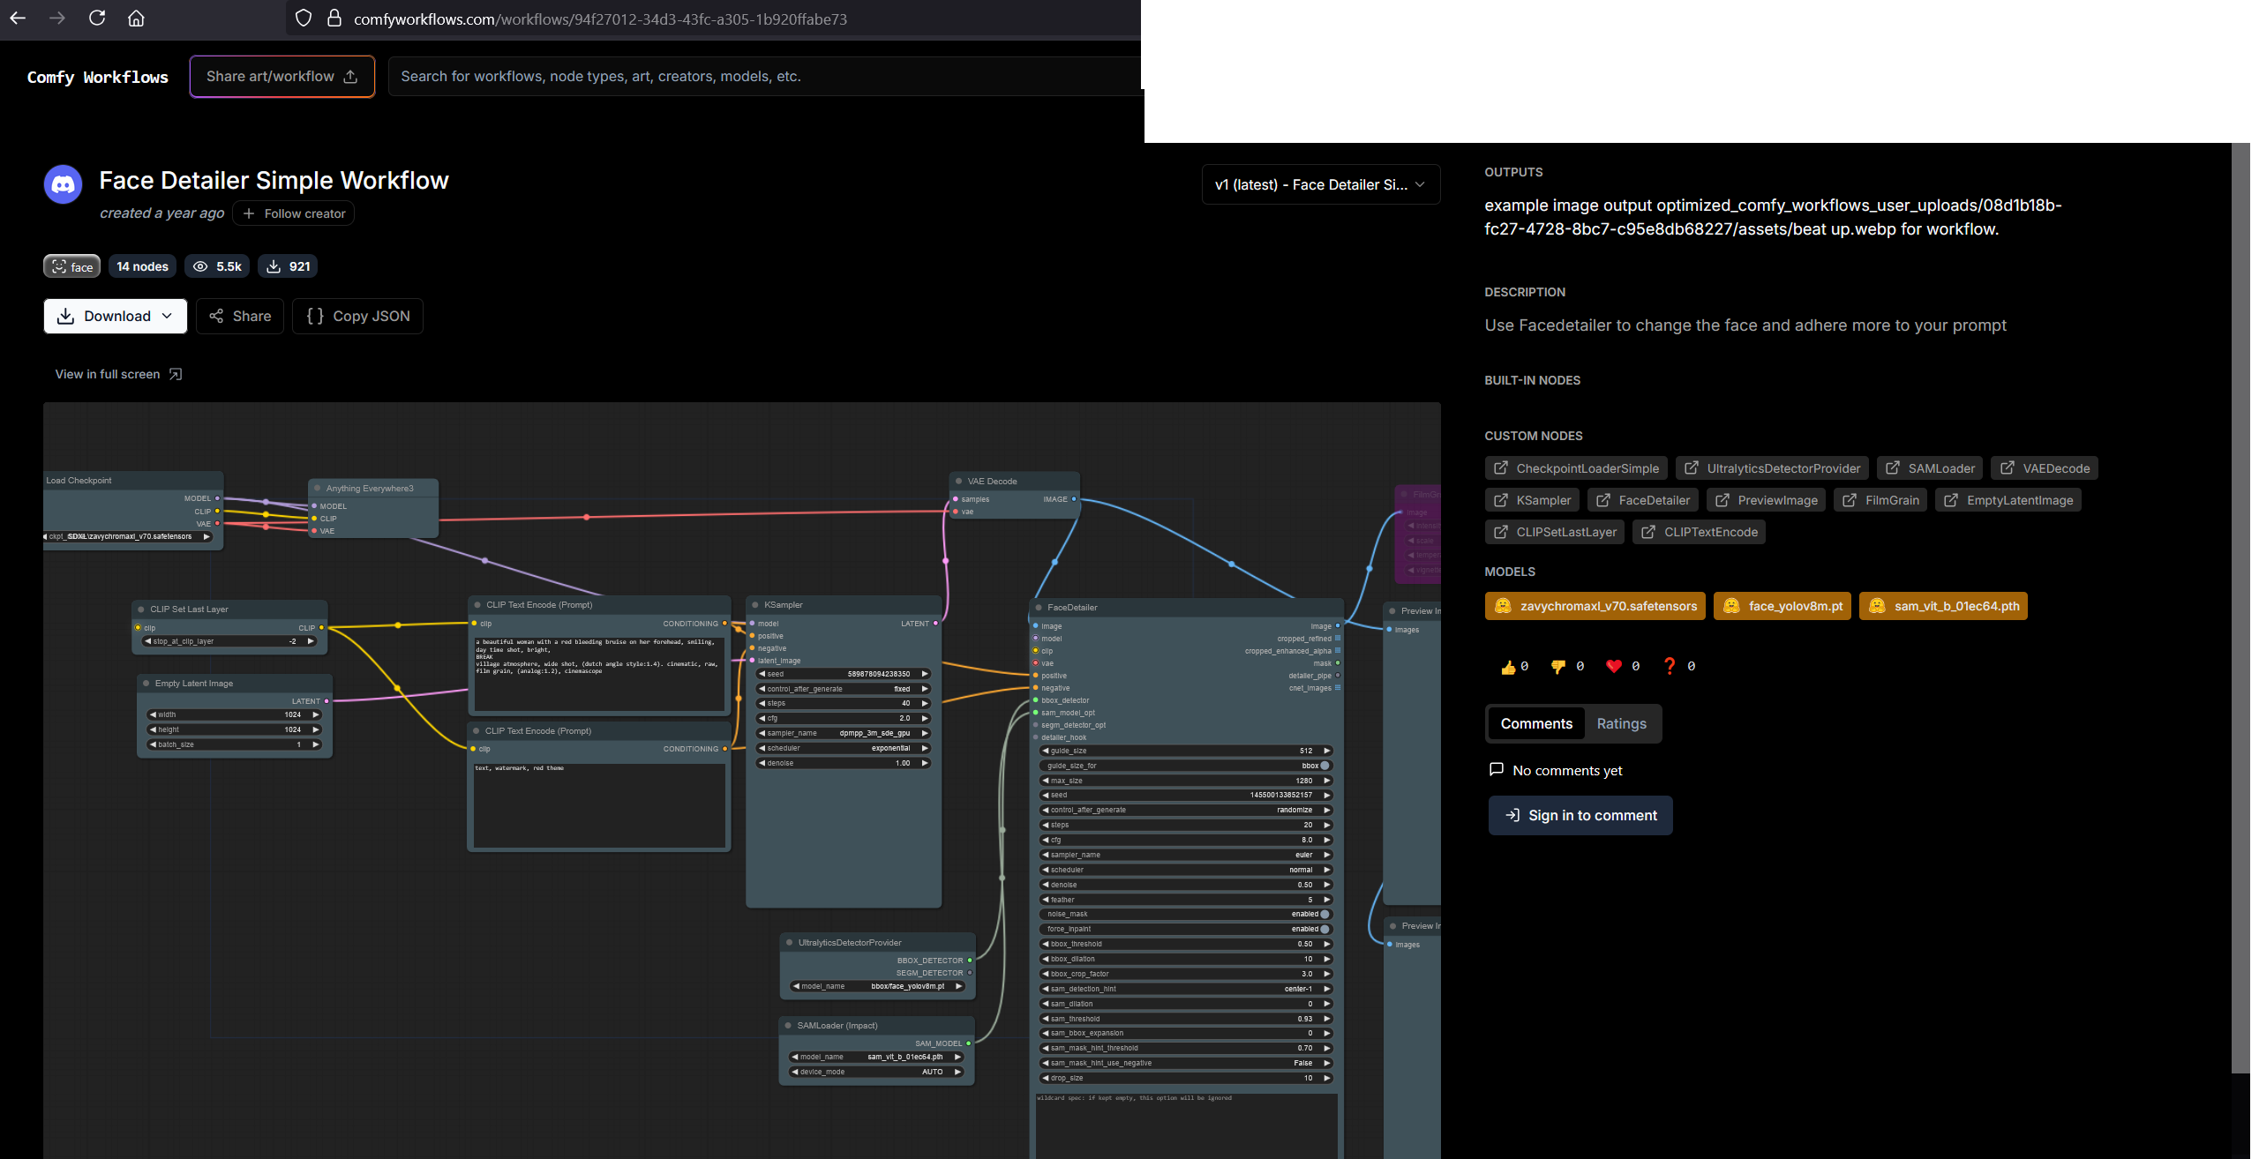This screenshot has width=2259, height=1159.
Task: Open the Download dropdown button
Action: (x=116, y=316)
